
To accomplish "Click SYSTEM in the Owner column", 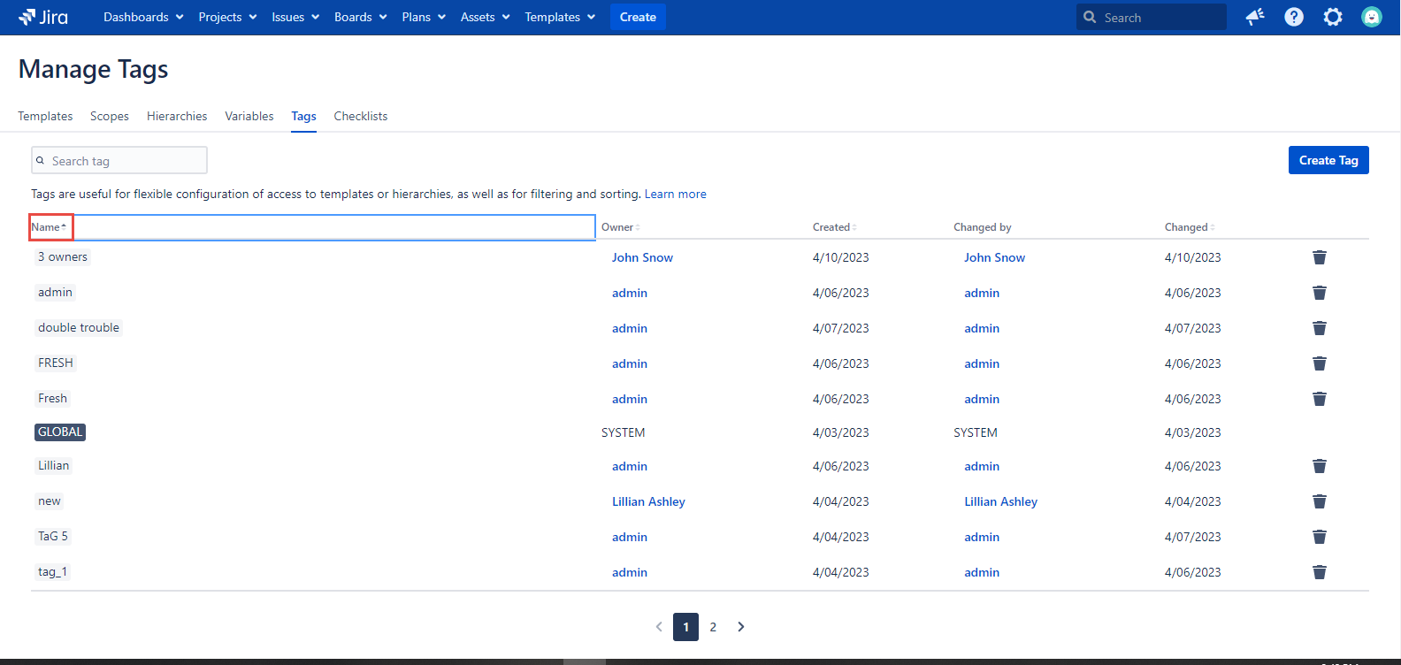I will point(624,432).
